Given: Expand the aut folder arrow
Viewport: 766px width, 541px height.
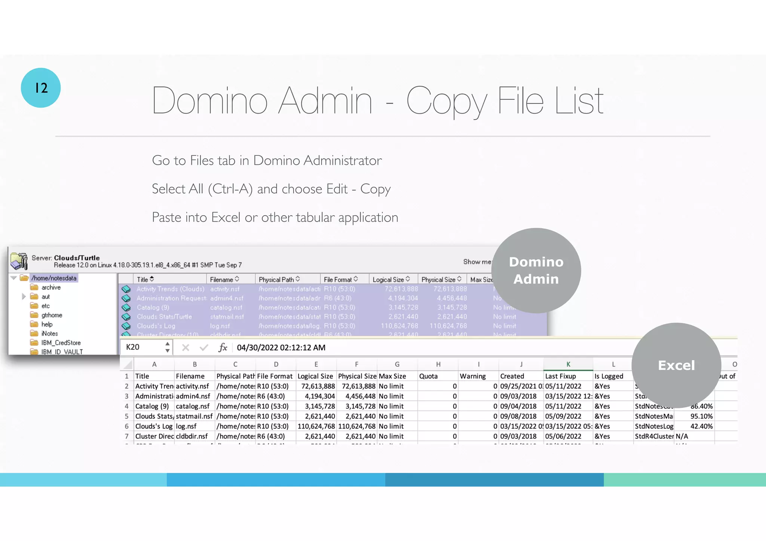Looking at the screenshot, I should tap(24, 297).
